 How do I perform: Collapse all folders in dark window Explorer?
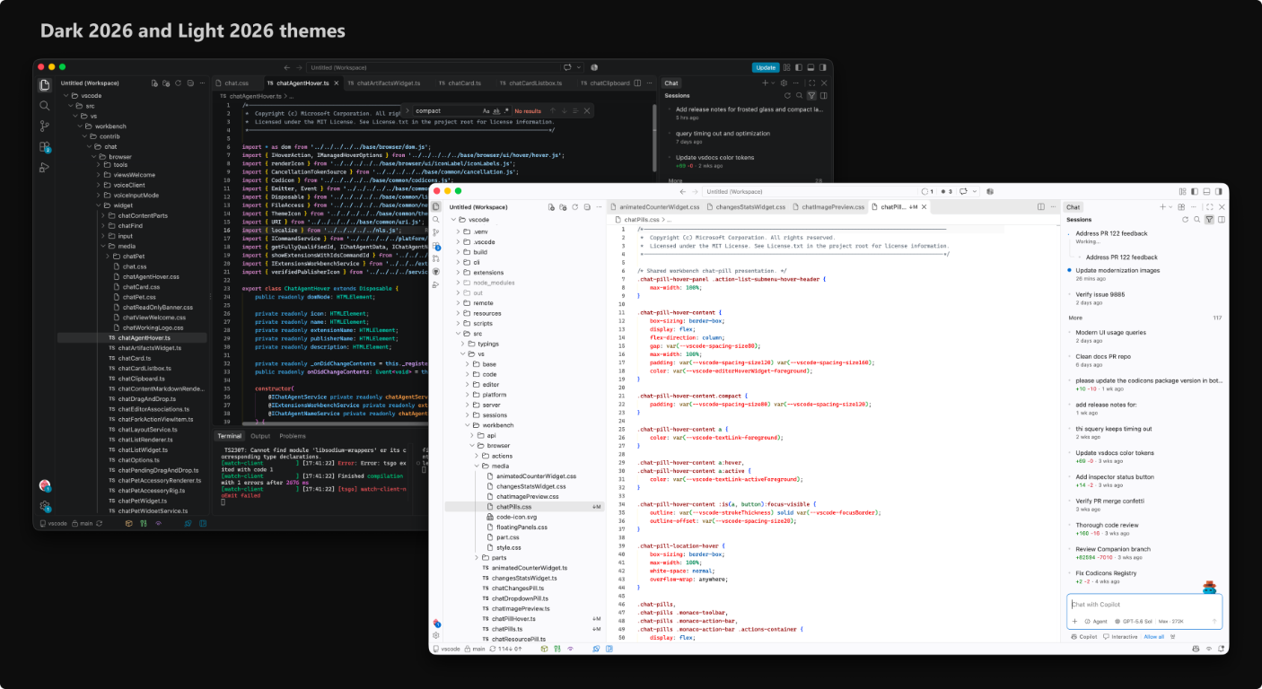pos(190,83)
